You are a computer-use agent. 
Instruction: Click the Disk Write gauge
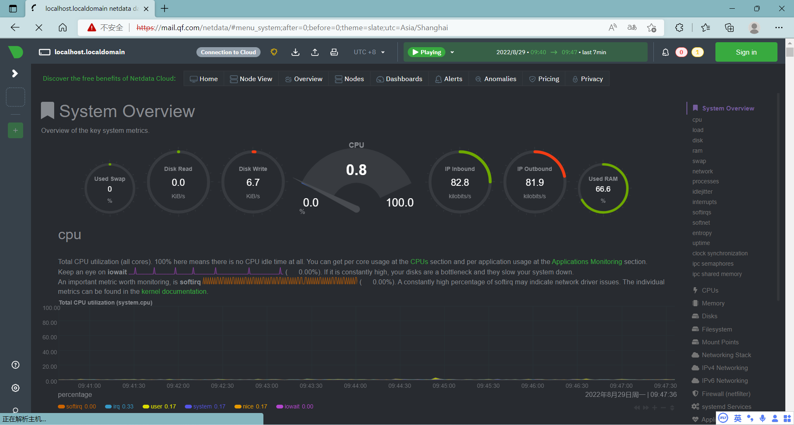(253, 182)
